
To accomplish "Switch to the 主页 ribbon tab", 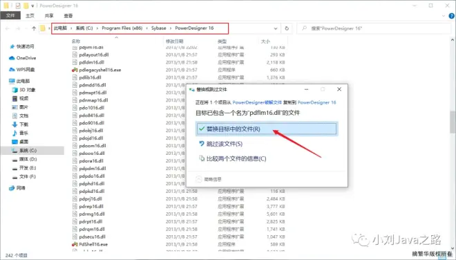I will [30, 16].
